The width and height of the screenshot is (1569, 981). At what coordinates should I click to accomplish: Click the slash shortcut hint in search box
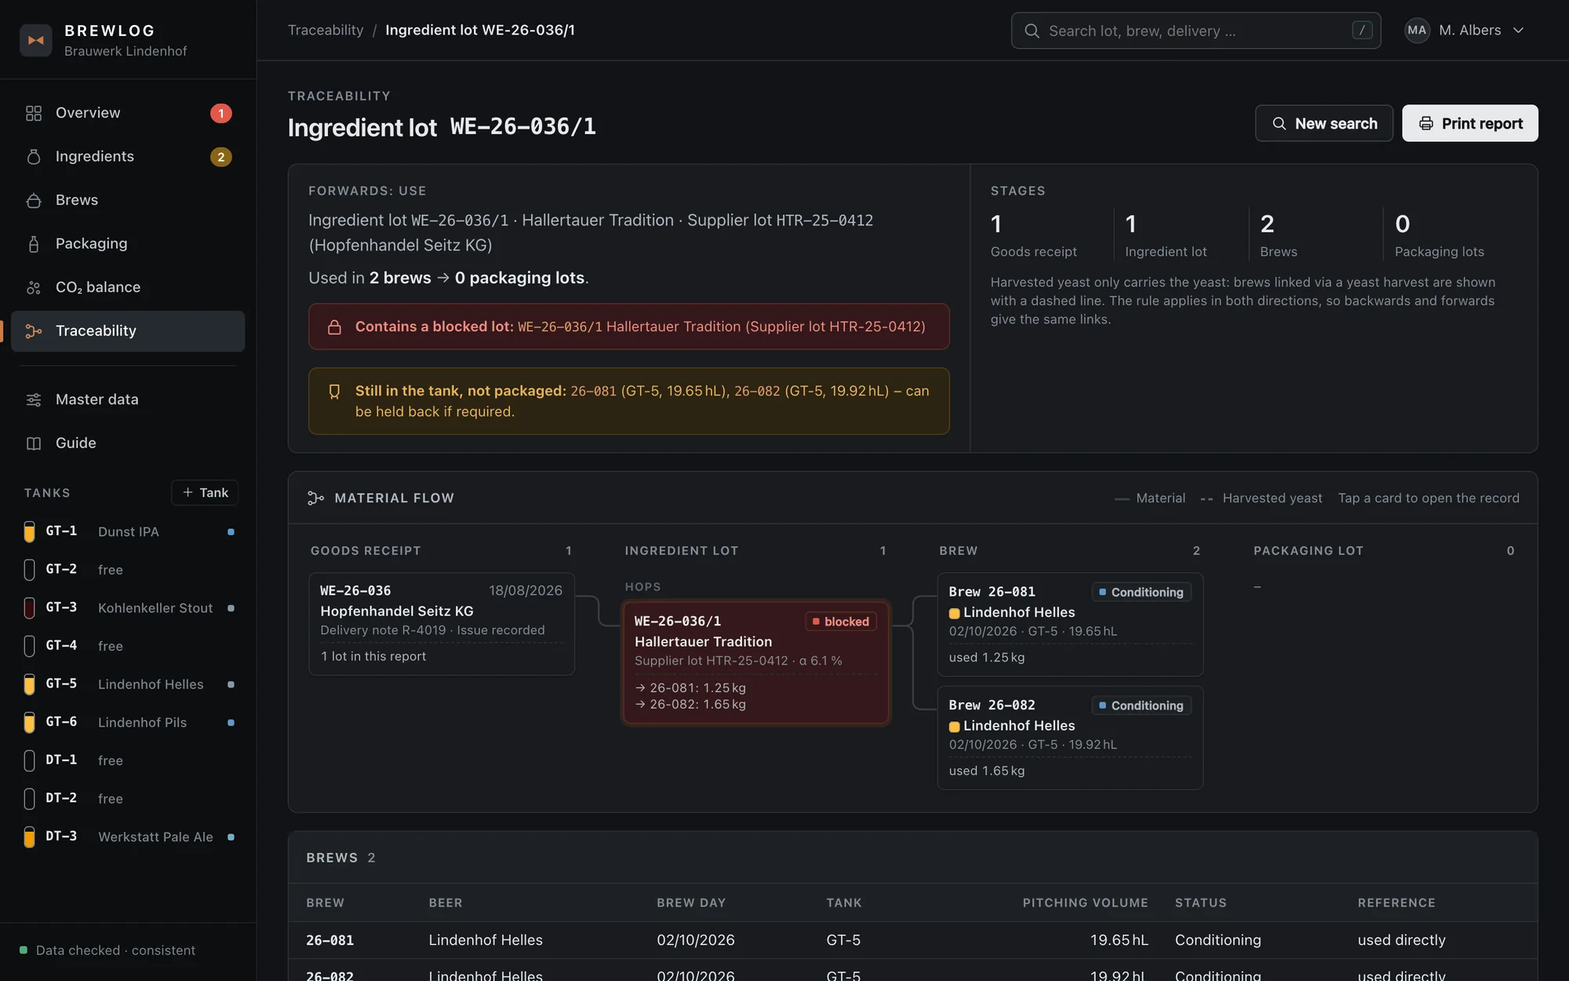click(x=1362, y=30)
